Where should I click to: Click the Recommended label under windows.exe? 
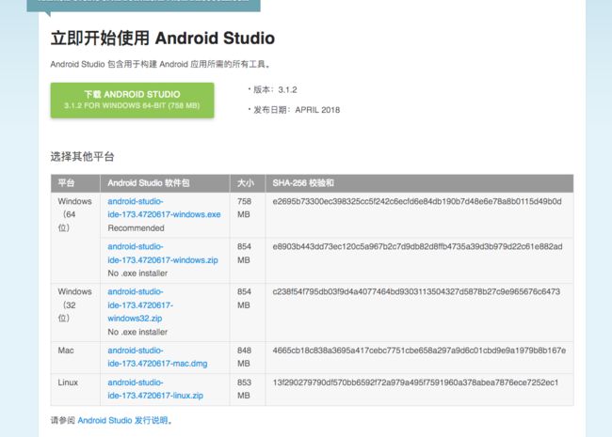click(136, 228)
